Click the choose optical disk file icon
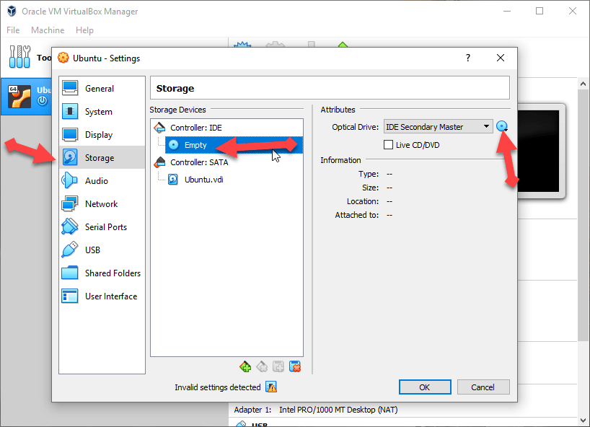590x427 pixels. click(502, 127)
